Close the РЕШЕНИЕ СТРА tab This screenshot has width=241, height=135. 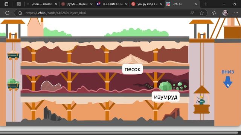127,4
